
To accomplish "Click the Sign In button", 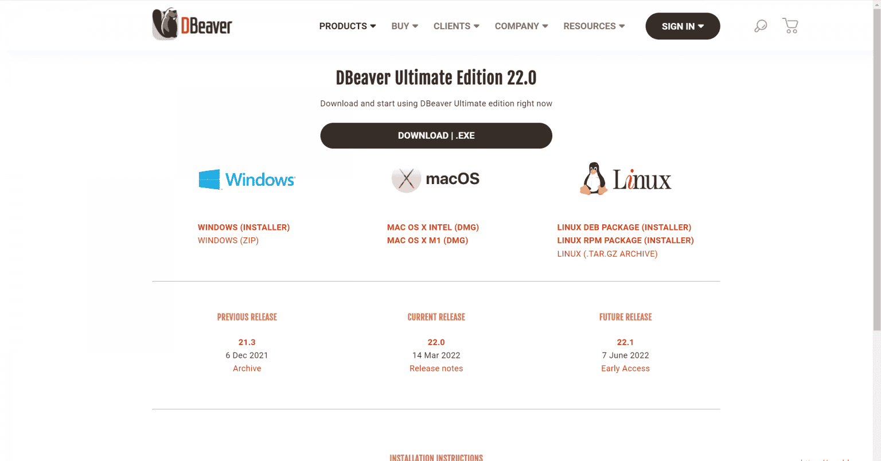I will pyautogui.click(x=683, y=26).
